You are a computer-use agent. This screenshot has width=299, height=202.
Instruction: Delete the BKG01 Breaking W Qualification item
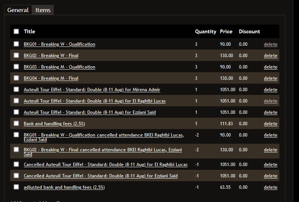(270, 44)
